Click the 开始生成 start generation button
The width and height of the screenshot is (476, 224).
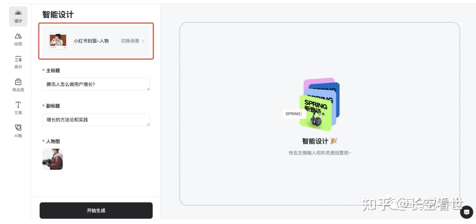[96, 210]
